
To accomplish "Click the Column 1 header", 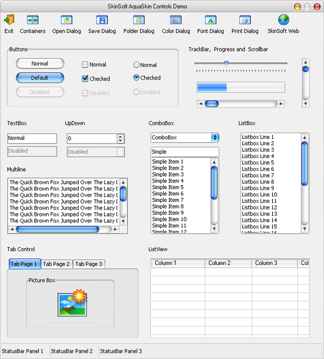I will [x=178, y=263].
